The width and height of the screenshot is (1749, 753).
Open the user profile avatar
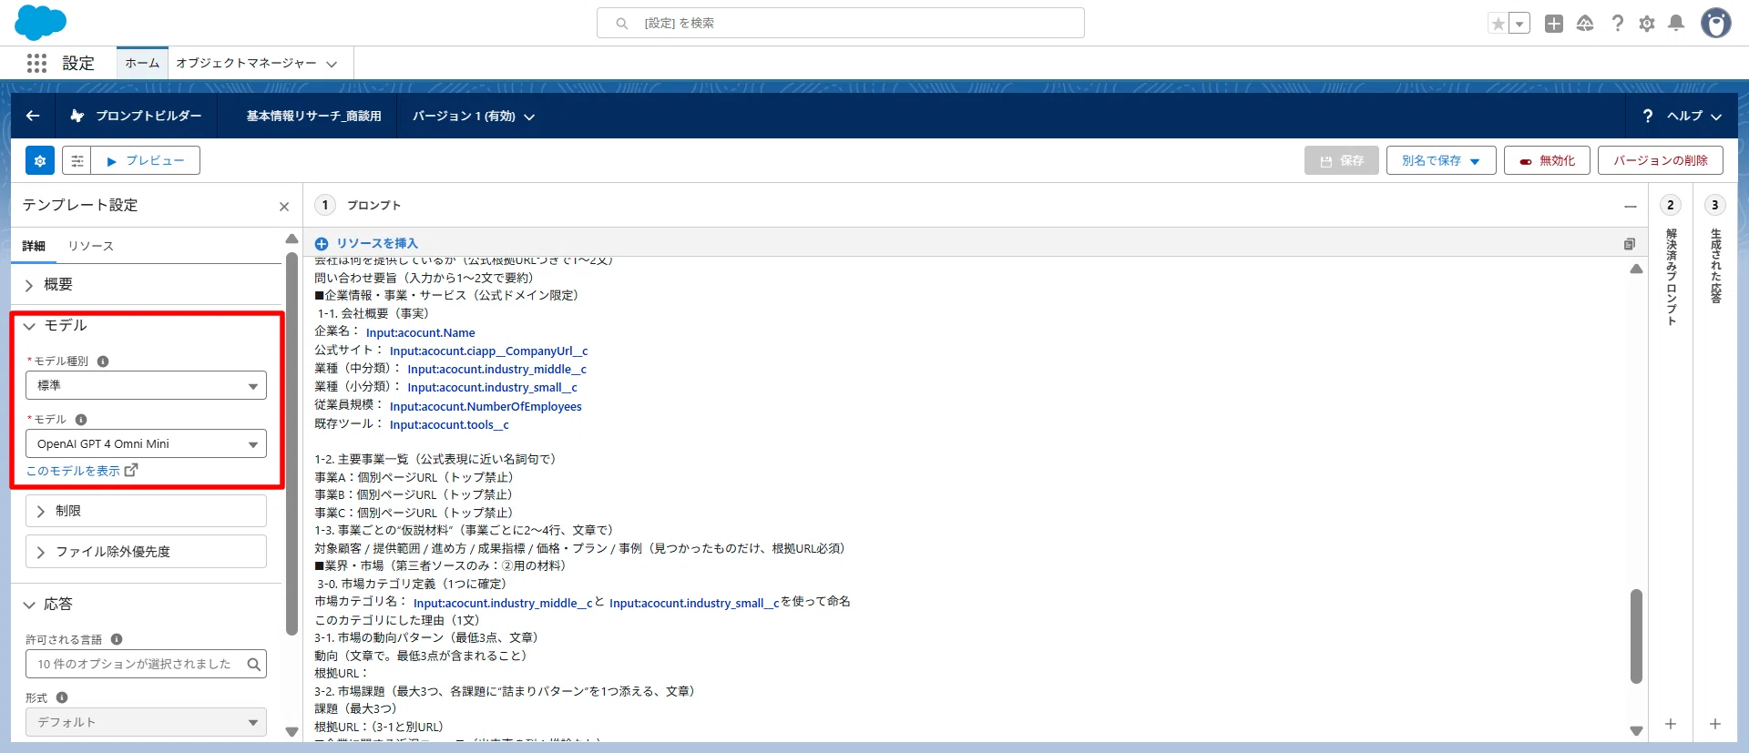coord(1716,23)
